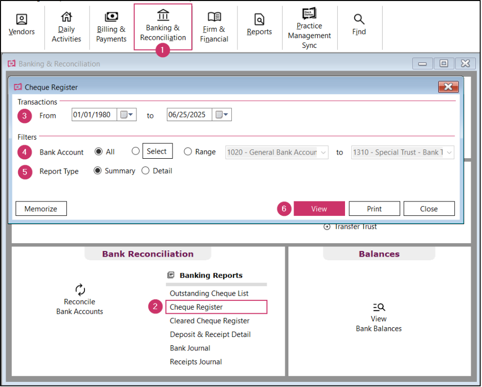
Task: Open Reports from the toolbar
Action: coord(260,25)
